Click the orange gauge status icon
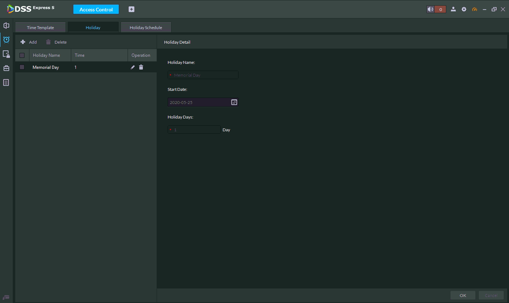This screenshot has width=509, height=303. coord(475,9)
